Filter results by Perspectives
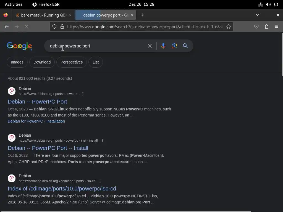 [x=72, y=62]
